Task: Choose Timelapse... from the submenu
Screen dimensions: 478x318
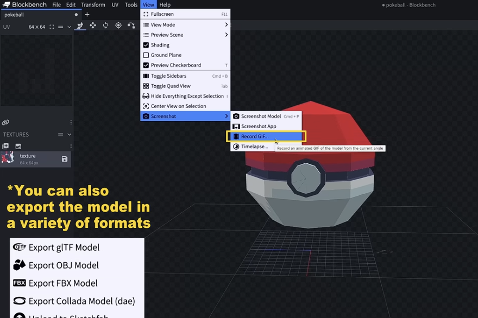Action: pos(253,147)
